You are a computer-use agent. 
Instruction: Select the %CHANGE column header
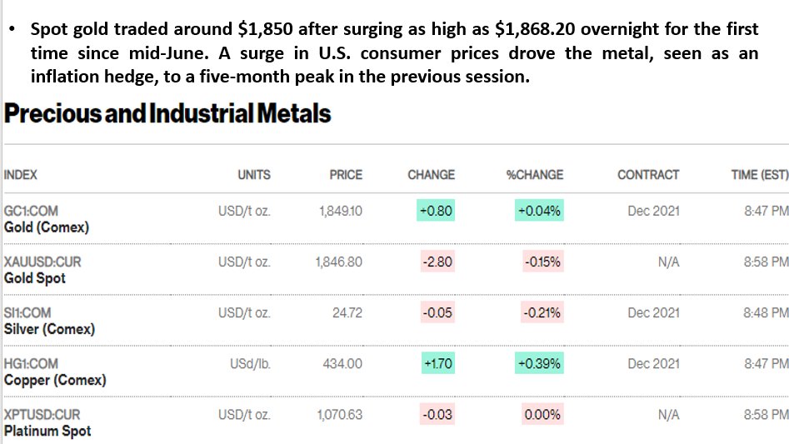[534, 174]
